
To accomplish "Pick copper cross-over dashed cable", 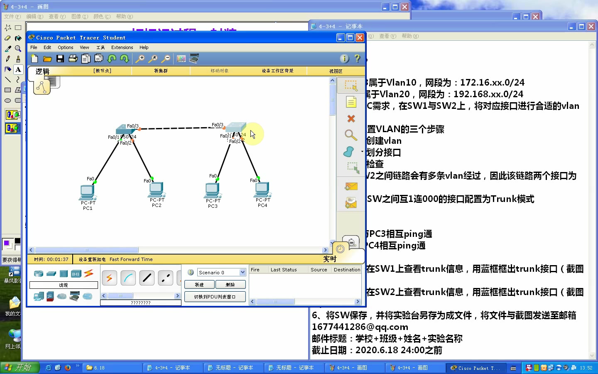I will (166, 278).
